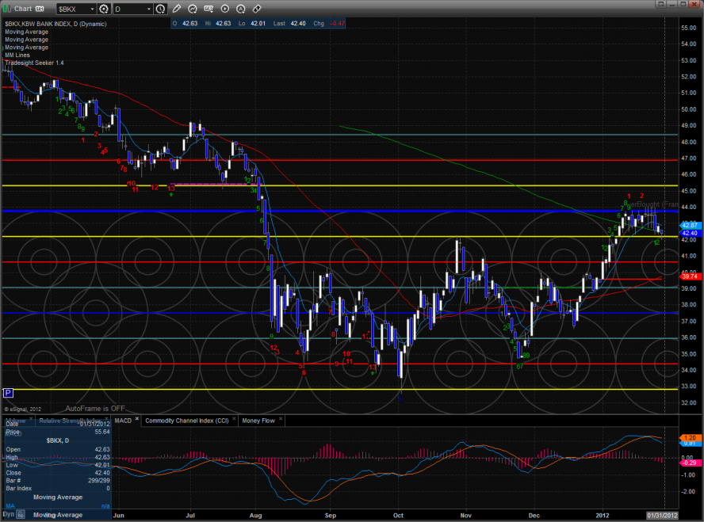Click the 1.20 orange MACD value marker
The height and width of the screenshot is (522, 704).
click(x=690, y=437)
